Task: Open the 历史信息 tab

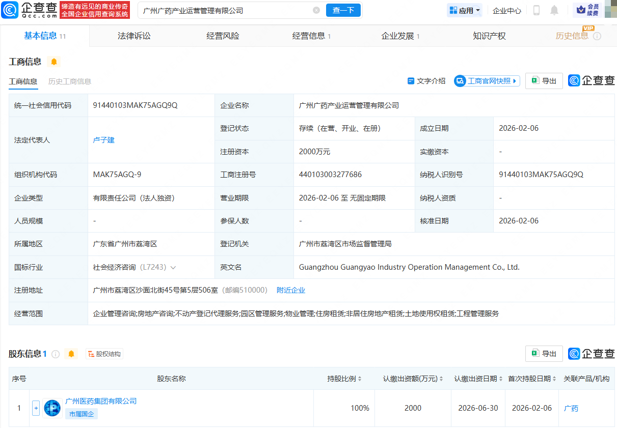Action: 572,36
